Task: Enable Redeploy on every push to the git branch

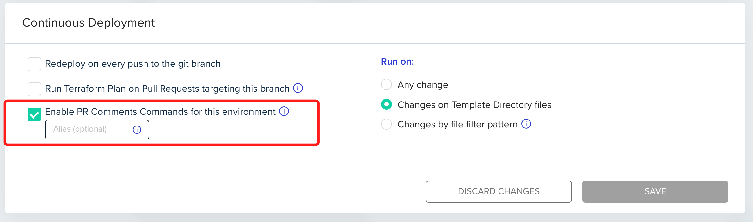Action: 34,64
